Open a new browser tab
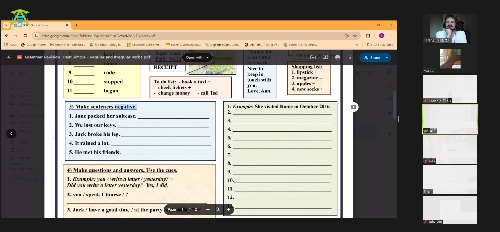 point(76,25)
